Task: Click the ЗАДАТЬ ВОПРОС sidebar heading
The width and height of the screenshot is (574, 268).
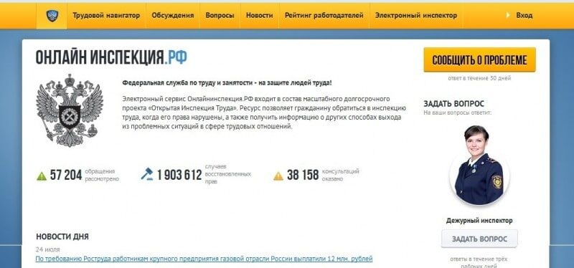Action: click(454, 104)
